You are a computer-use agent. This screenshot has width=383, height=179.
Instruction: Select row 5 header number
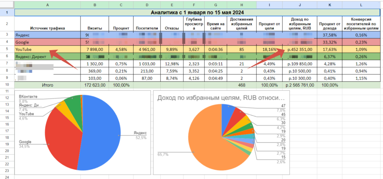pos(7,49)
